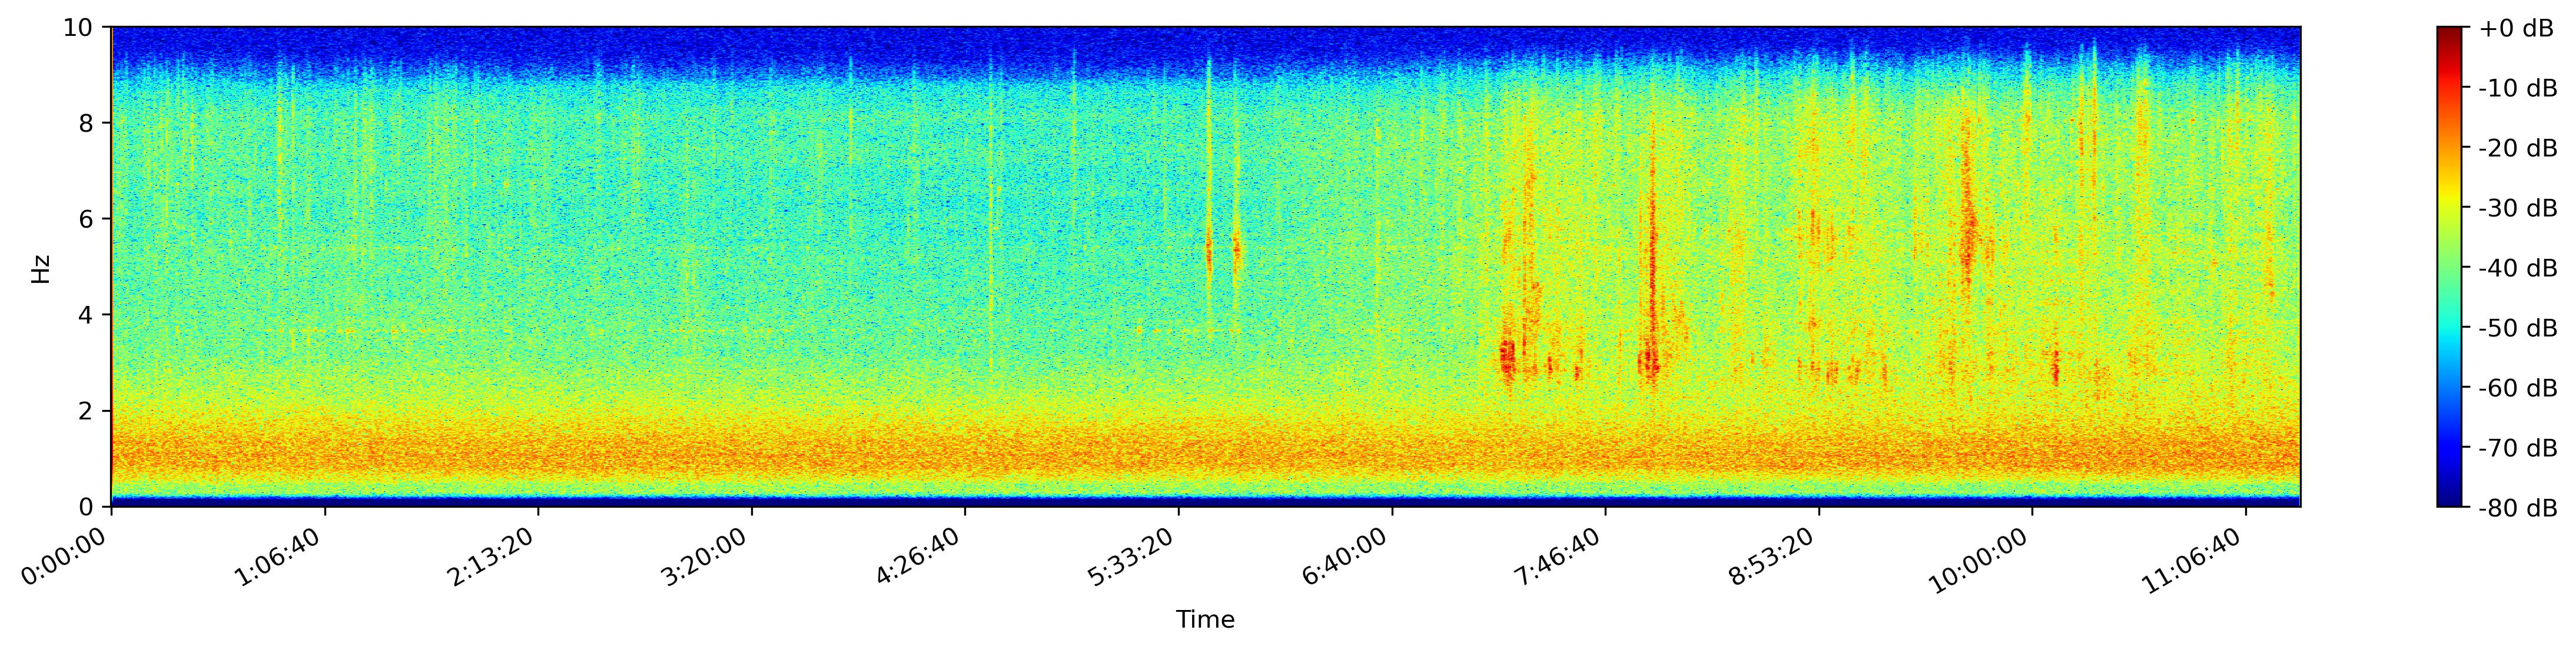Screen dimensions: 2576x650
Task: Click the Time x-axis title
Action: click(x=1205, y=620)
